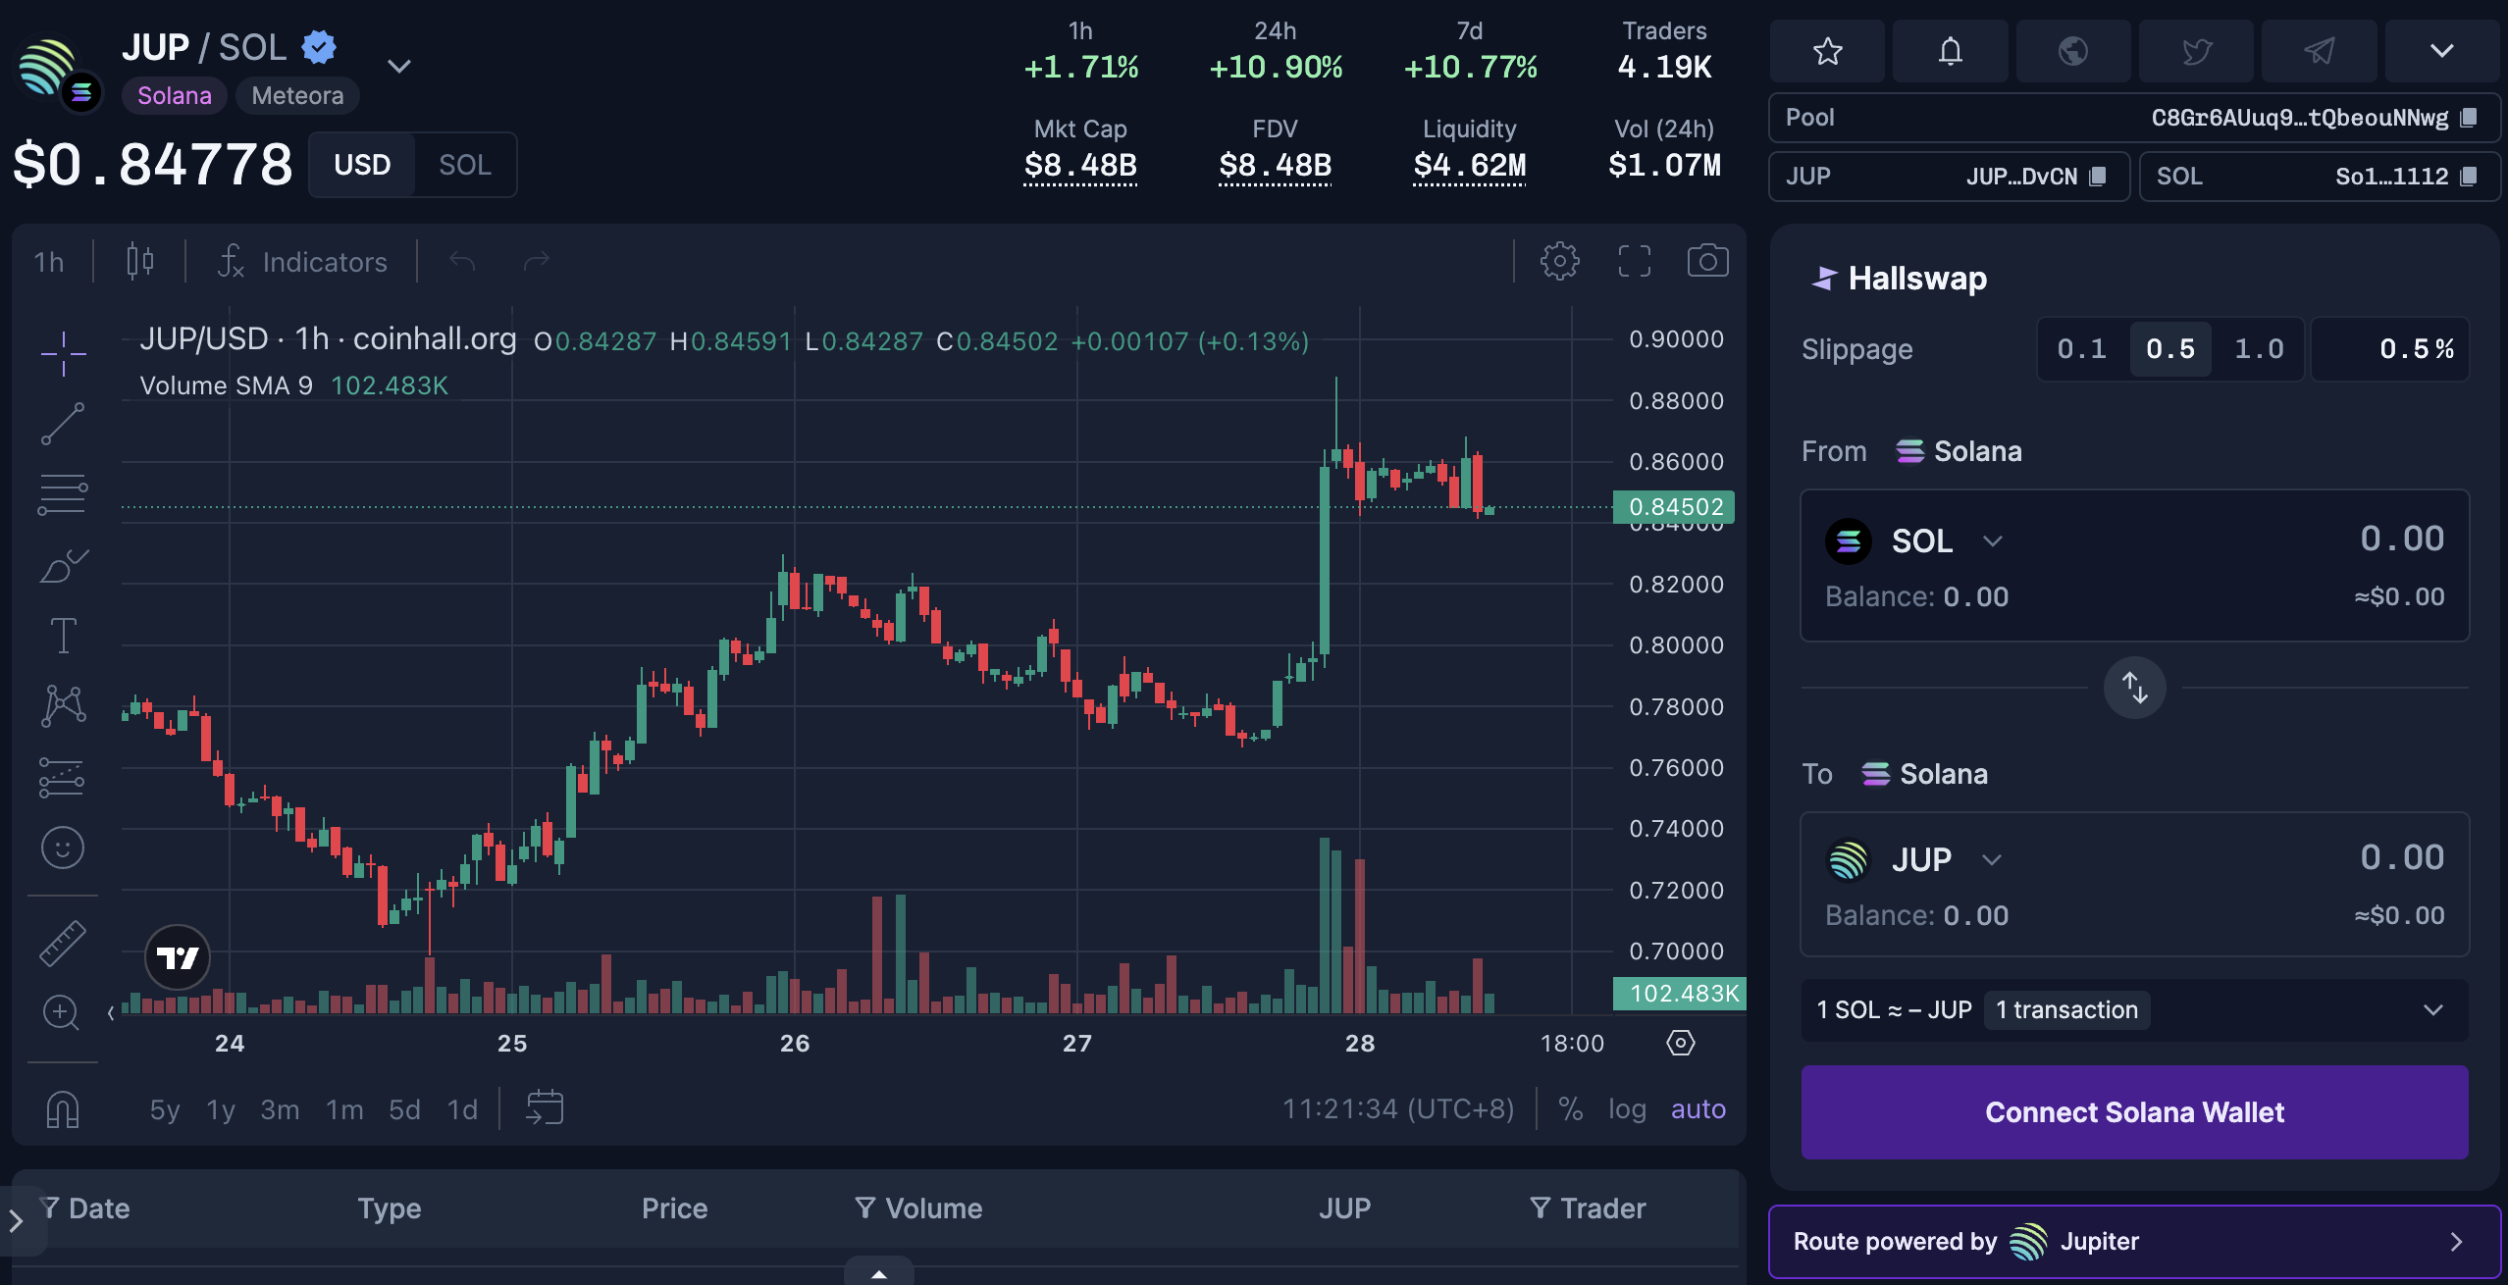
Task: Take chart snapshot with camera icon
Action: pos(1707,262)
